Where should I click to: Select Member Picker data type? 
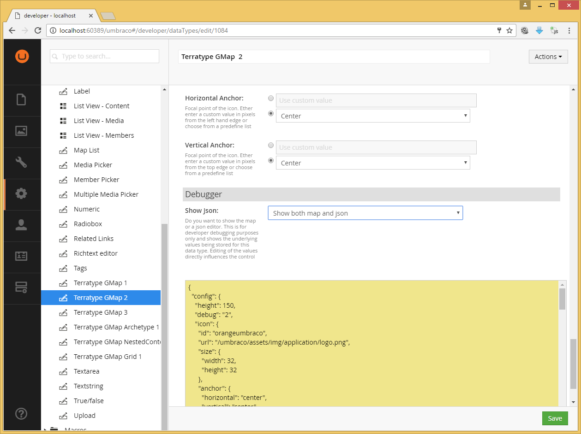click(96, 180)
